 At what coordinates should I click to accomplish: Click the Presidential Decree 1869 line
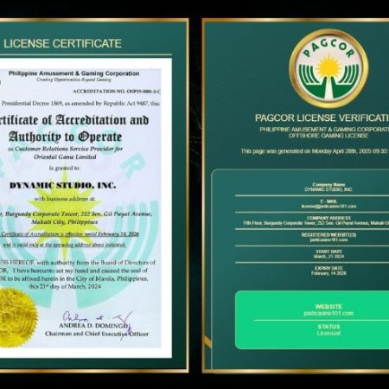click(x=80, y=104)
